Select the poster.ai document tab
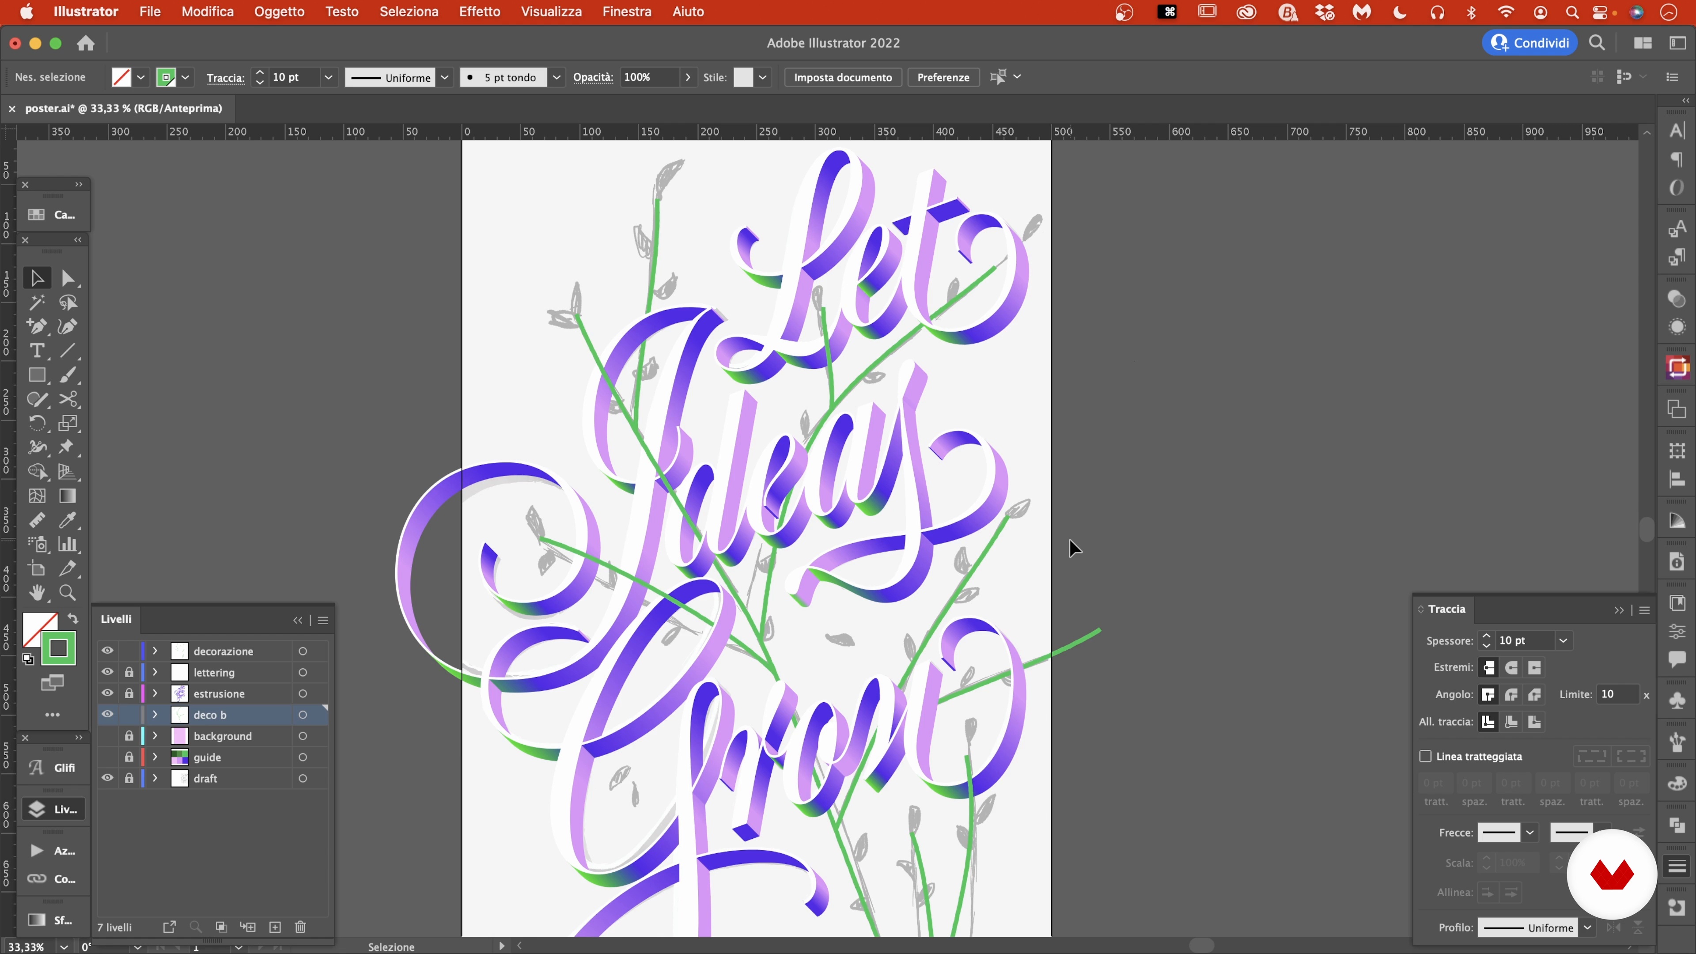 point(124,108)
